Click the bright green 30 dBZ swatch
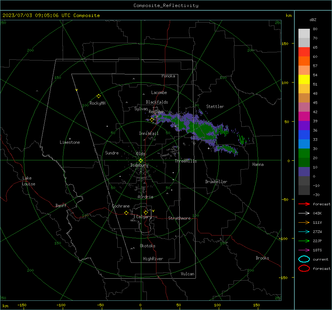 [304, 153]
